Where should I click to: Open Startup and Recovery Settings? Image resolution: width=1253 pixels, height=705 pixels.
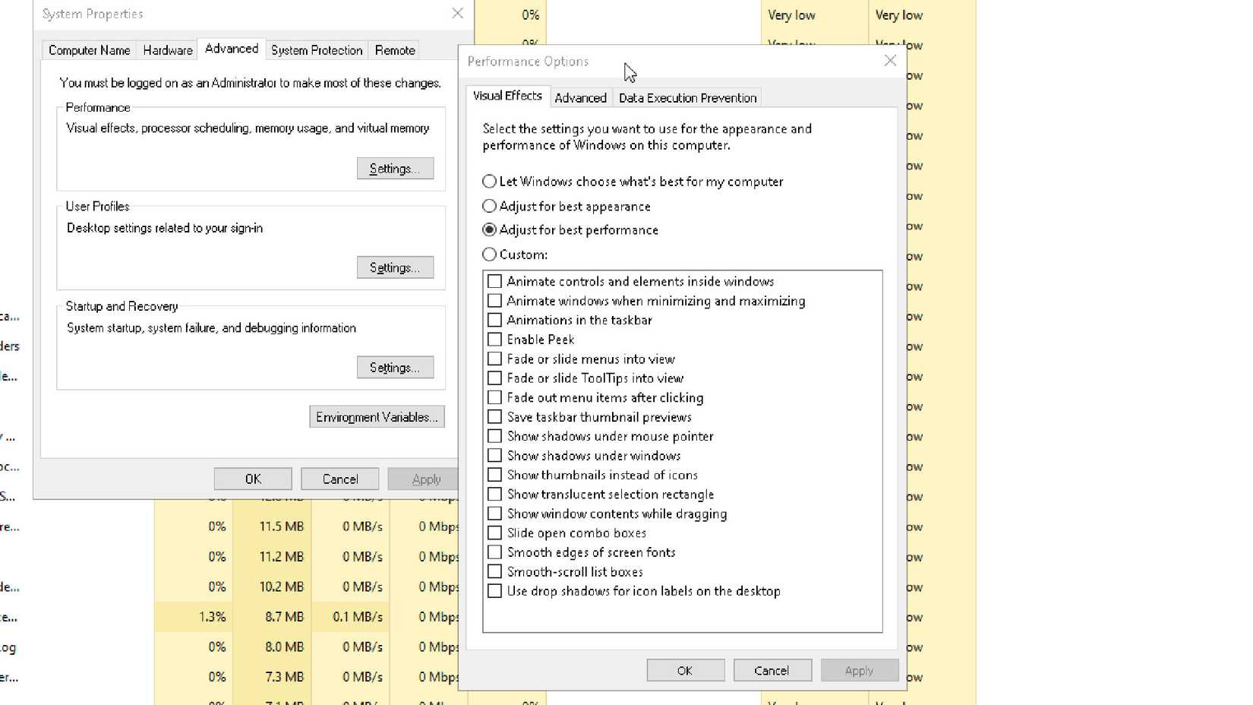[x=395, y=368]
